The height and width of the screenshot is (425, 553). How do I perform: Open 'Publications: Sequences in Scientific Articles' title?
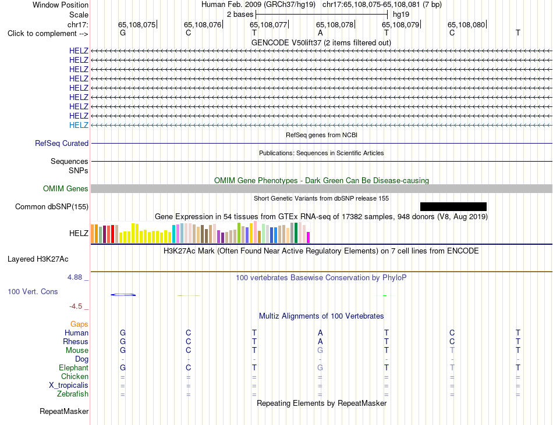pyautogui.click(x=321, y=153)
